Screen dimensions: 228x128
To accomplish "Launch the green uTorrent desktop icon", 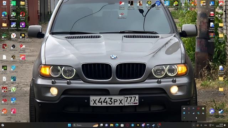I will coord(14,89).
